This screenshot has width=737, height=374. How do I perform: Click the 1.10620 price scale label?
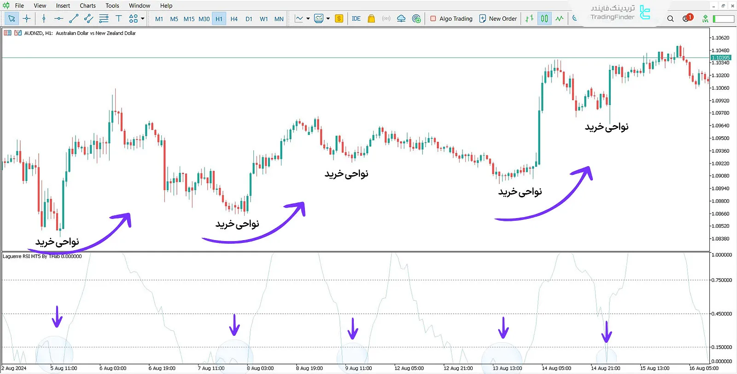point(720,38)
